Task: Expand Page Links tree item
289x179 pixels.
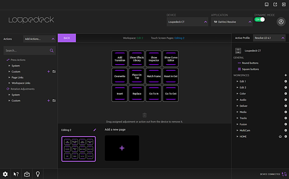Action: pyautogui.click(x=10, y=77)
